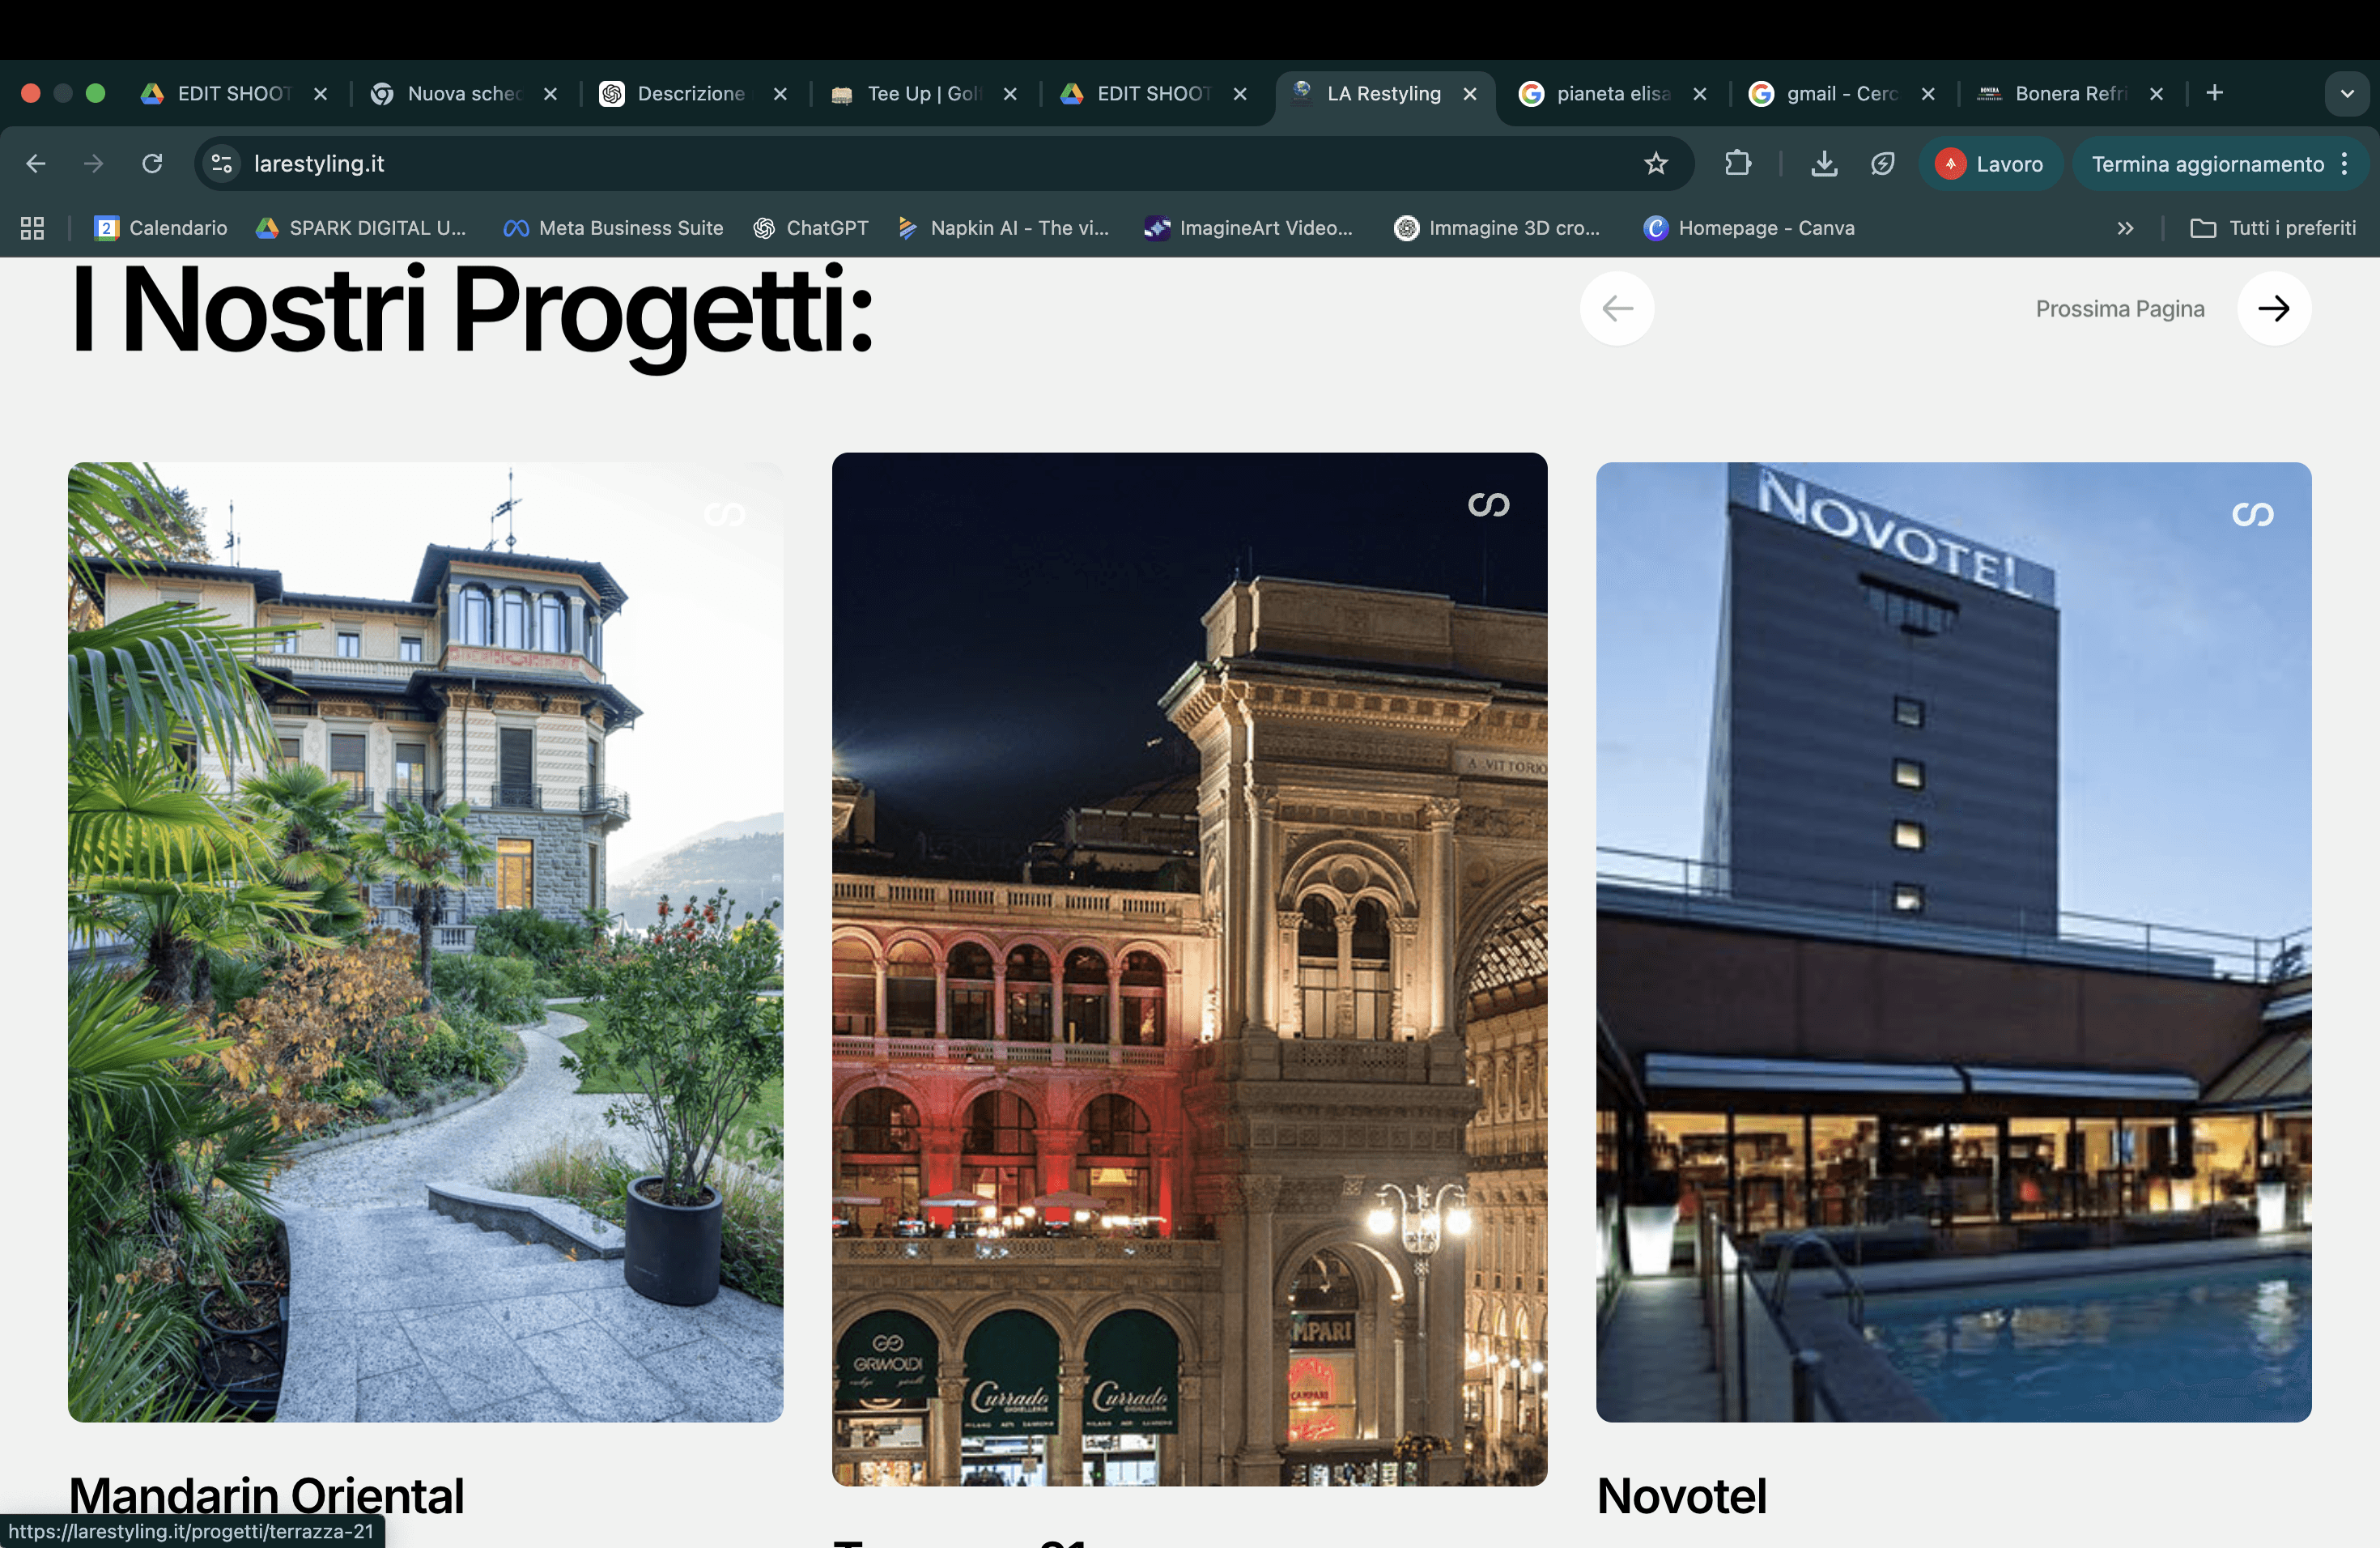Switch to the Tee Up Golf tab
This screenshot has height=1548, width=2380.
[920, 94]
